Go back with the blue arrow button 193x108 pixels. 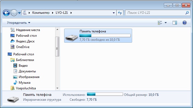pos(6,13)
